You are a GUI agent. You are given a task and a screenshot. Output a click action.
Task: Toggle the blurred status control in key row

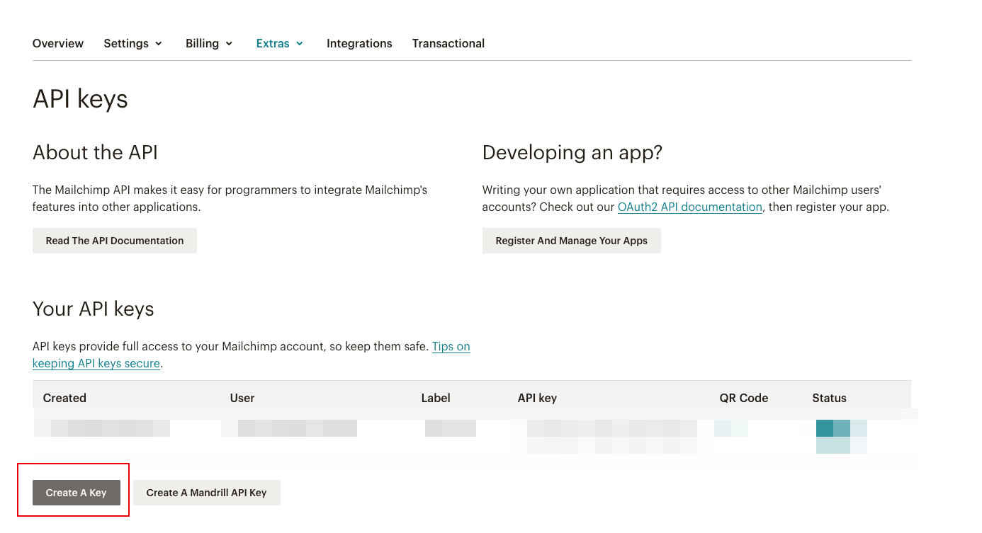pos(842,437)
